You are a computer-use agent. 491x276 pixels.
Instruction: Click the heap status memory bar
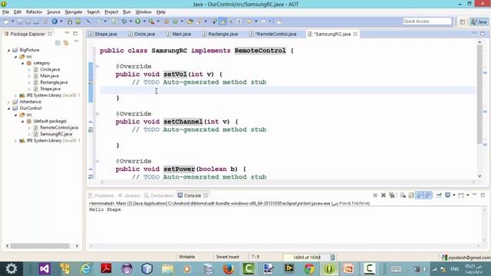pos(306,258)
